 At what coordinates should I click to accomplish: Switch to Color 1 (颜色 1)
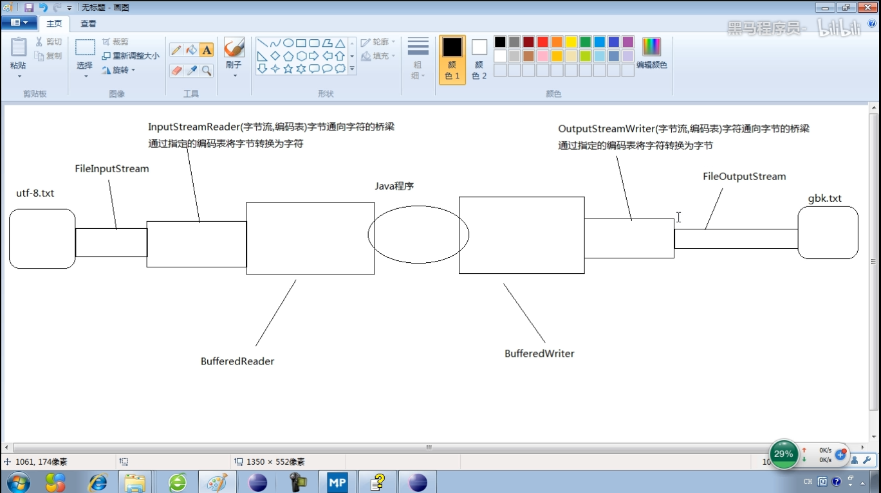pos(452,59)
